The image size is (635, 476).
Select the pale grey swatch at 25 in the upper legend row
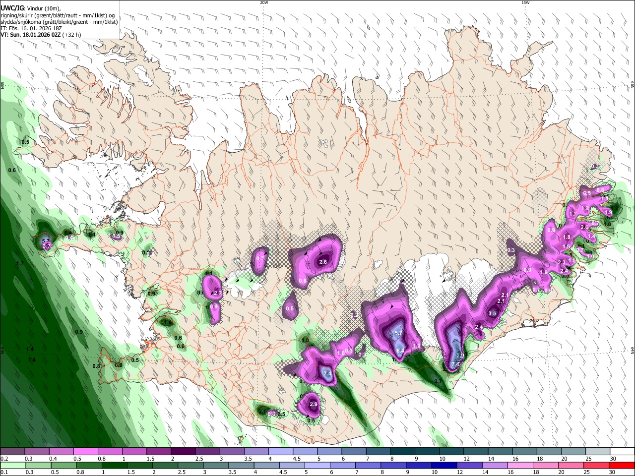click(597, 451)
